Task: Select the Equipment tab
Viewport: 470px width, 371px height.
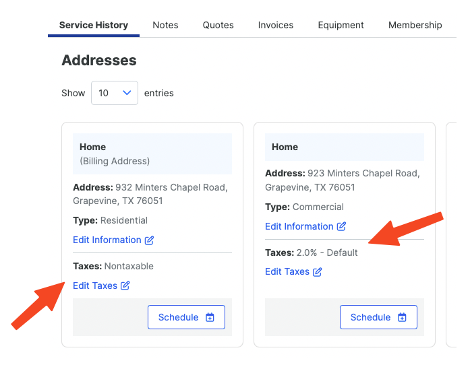Action: point(341,25)
